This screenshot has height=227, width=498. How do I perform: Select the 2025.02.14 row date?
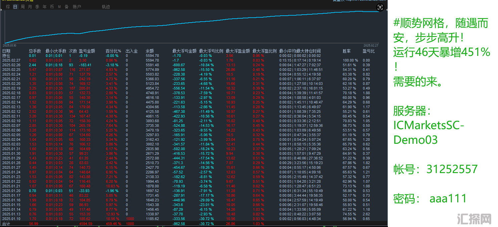point(11,102)
